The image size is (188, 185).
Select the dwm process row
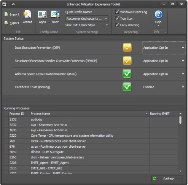pos(91,157)
